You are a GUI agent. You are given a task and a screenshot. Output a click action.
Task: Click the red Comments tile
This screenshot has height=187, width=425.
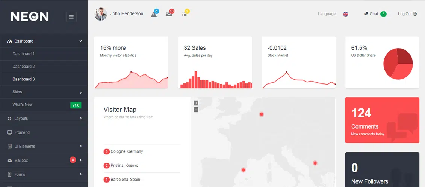382,120
